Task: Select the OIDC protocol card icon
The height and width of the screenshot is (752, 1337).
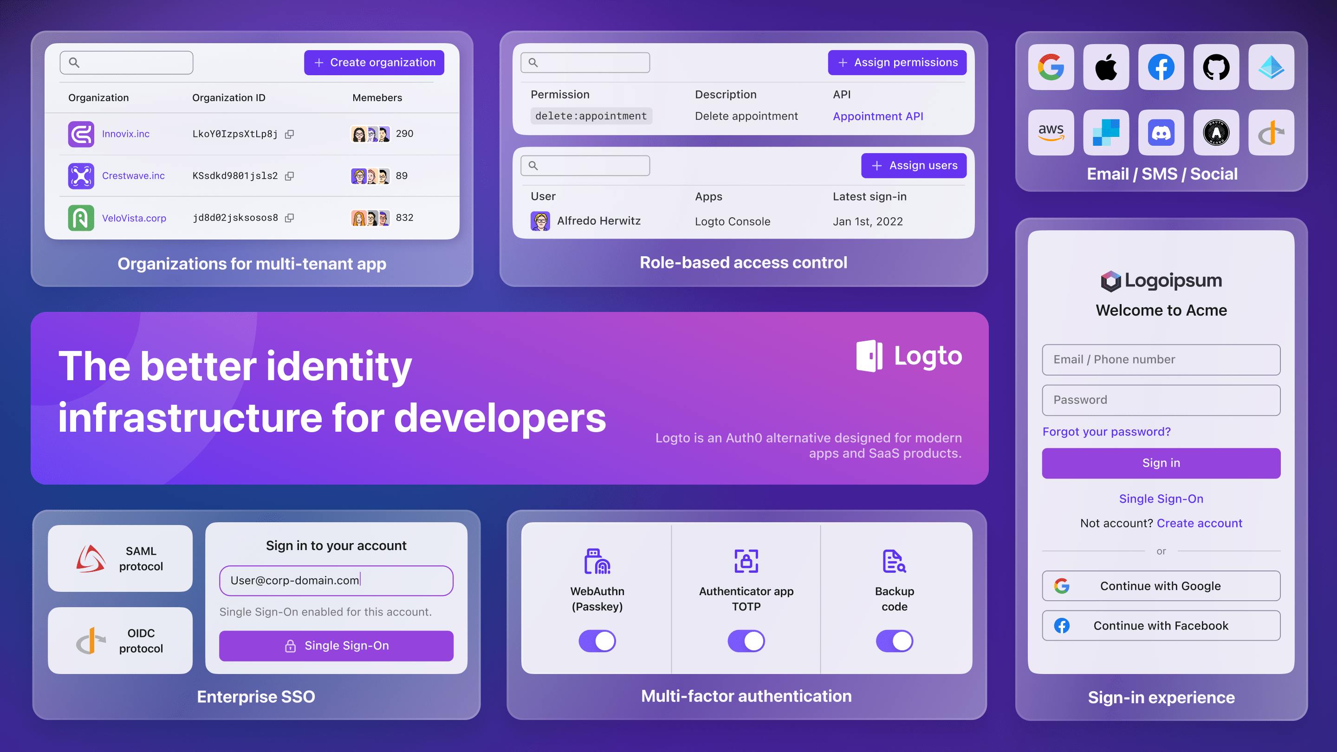Action: click(91, 641)
